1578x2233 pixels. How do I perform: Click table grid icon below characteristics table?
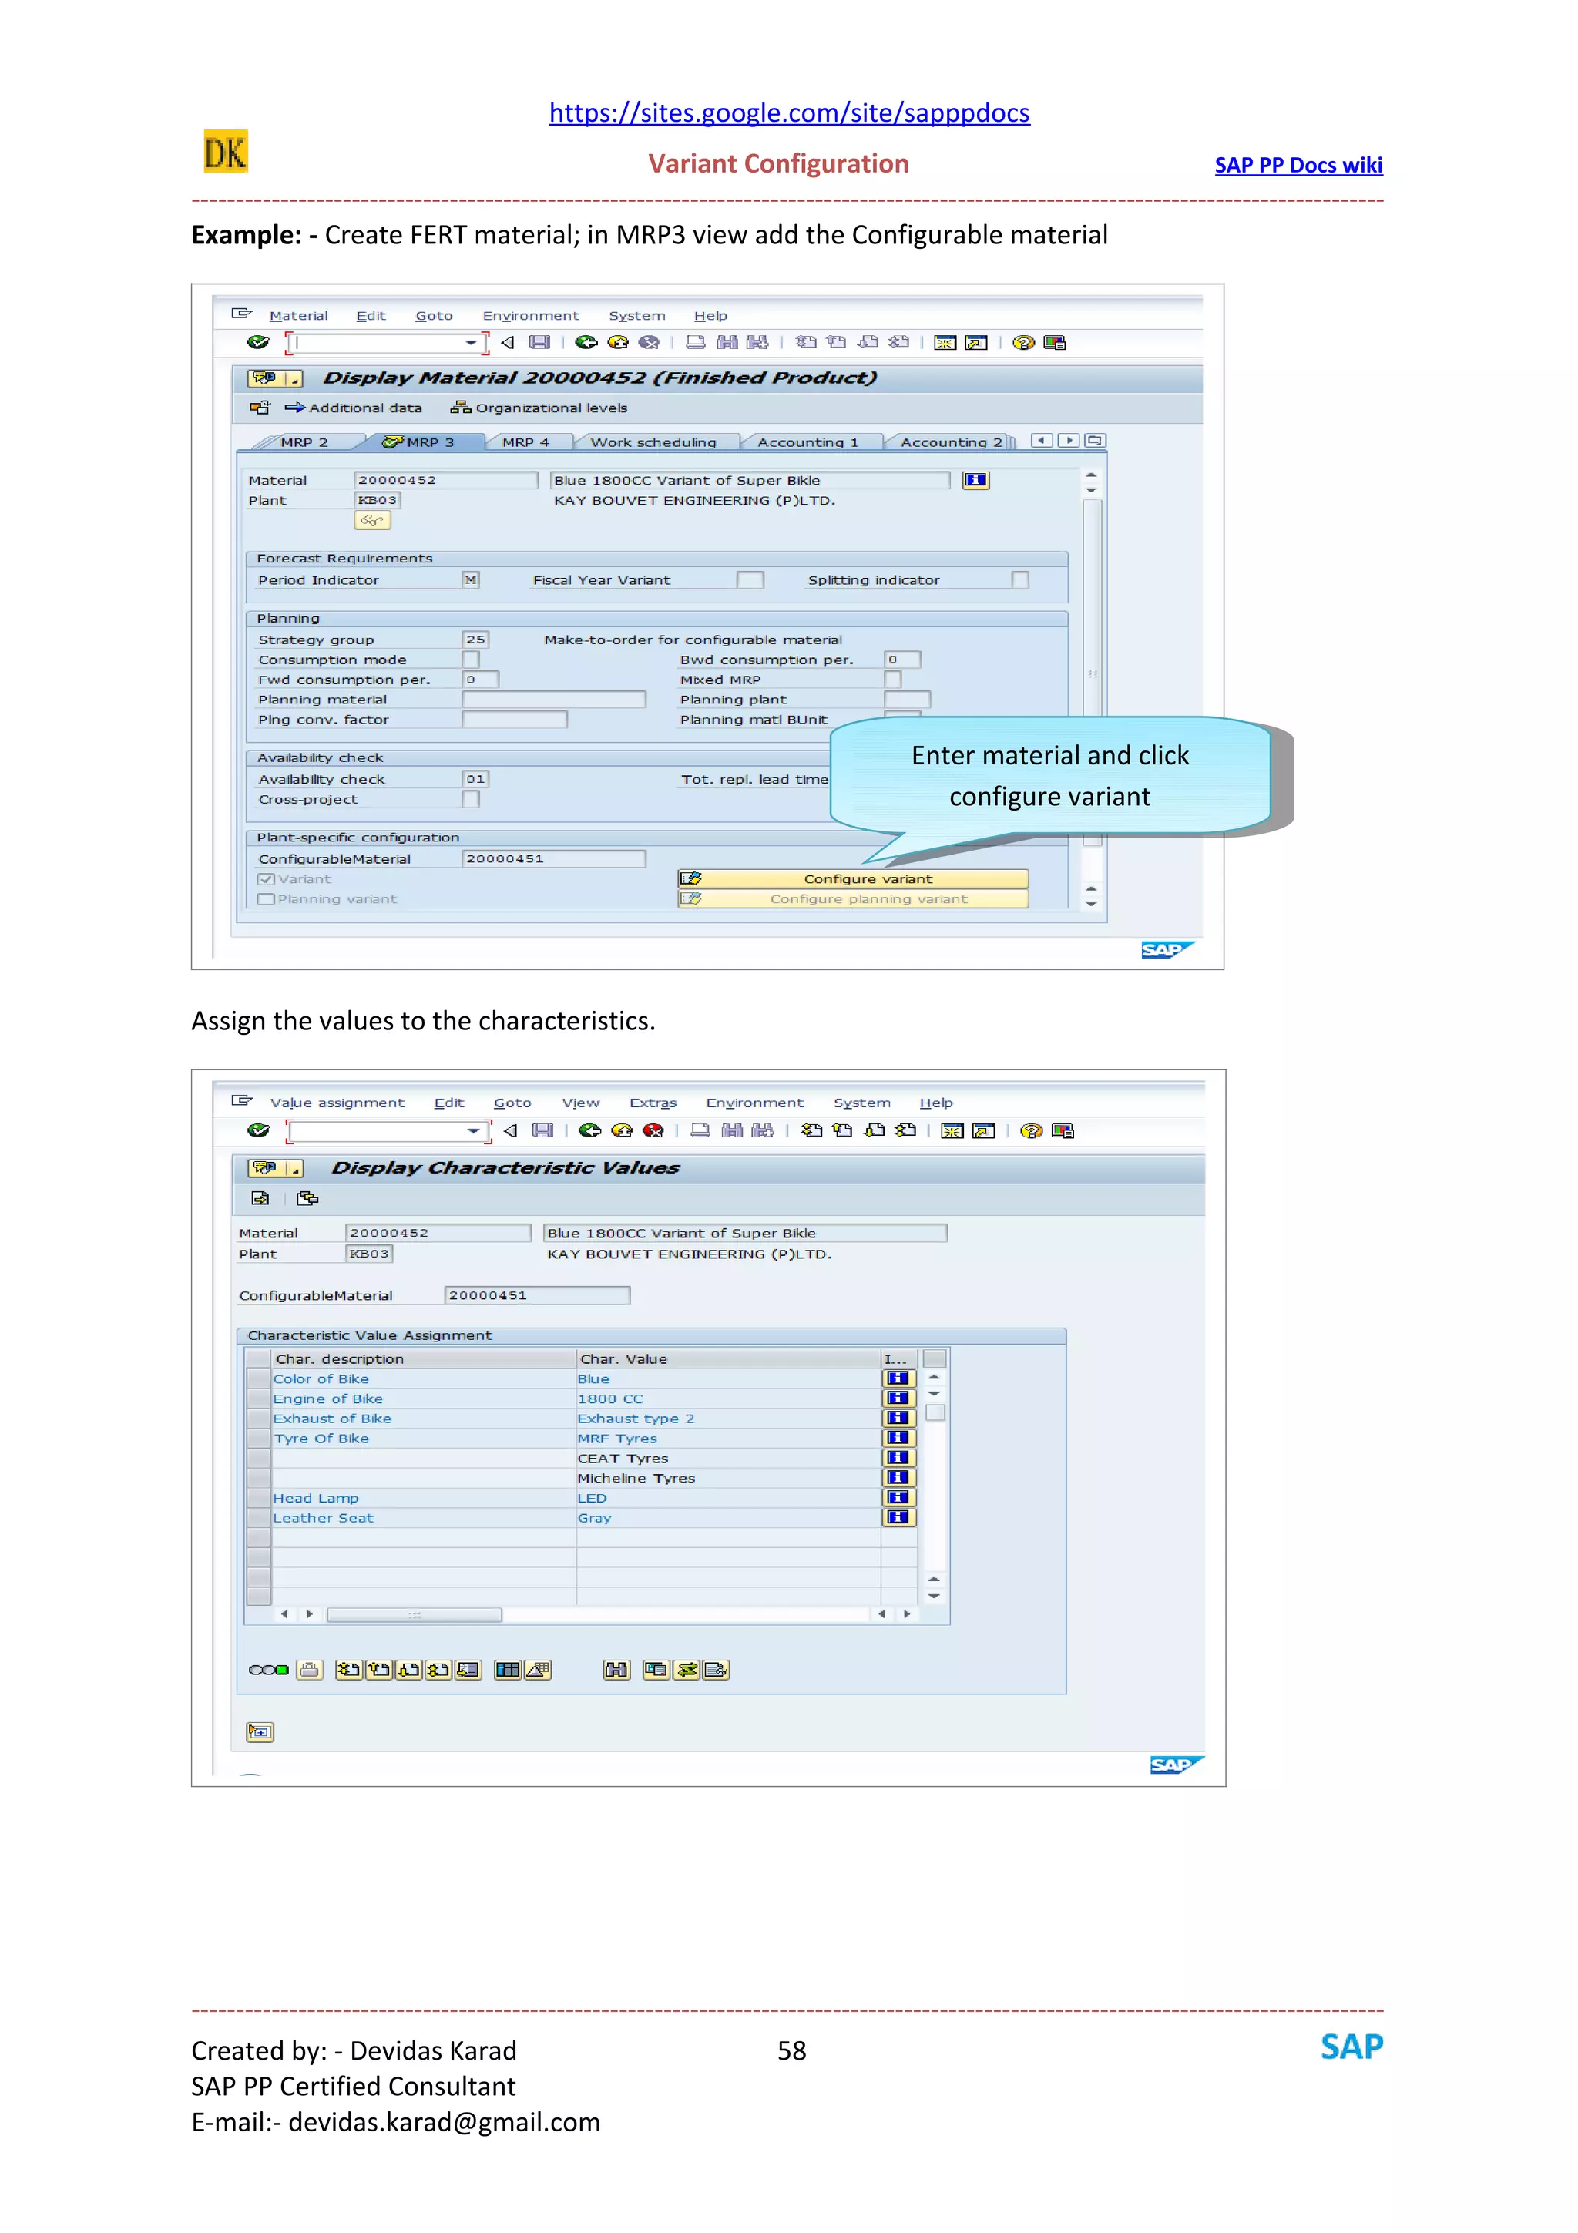[x=508, y=1670]
